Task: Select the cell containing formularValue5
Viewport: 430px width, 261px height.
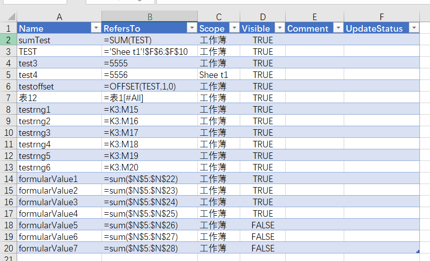Action: point(59,225)
